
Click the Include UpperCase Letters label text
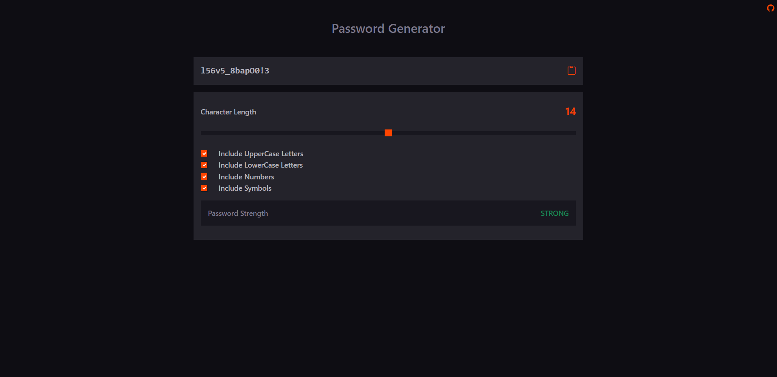click(260, 153)
